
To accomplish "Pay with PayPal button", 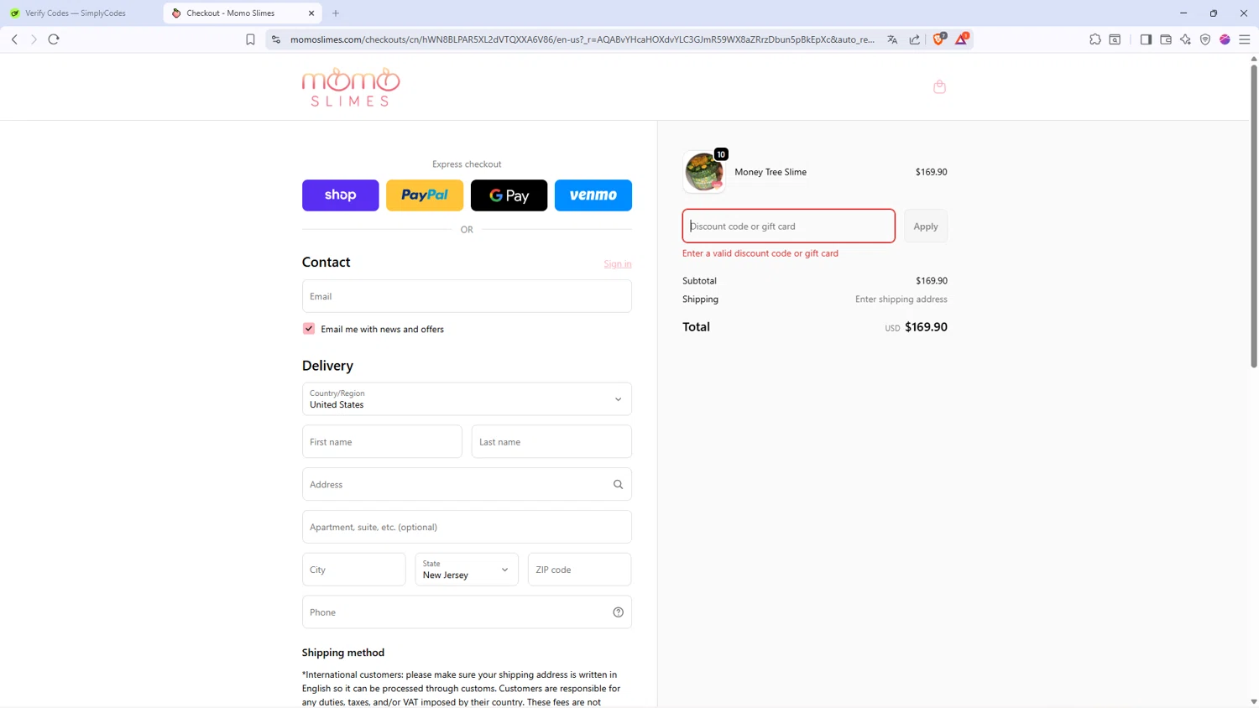I will point(425,195).
